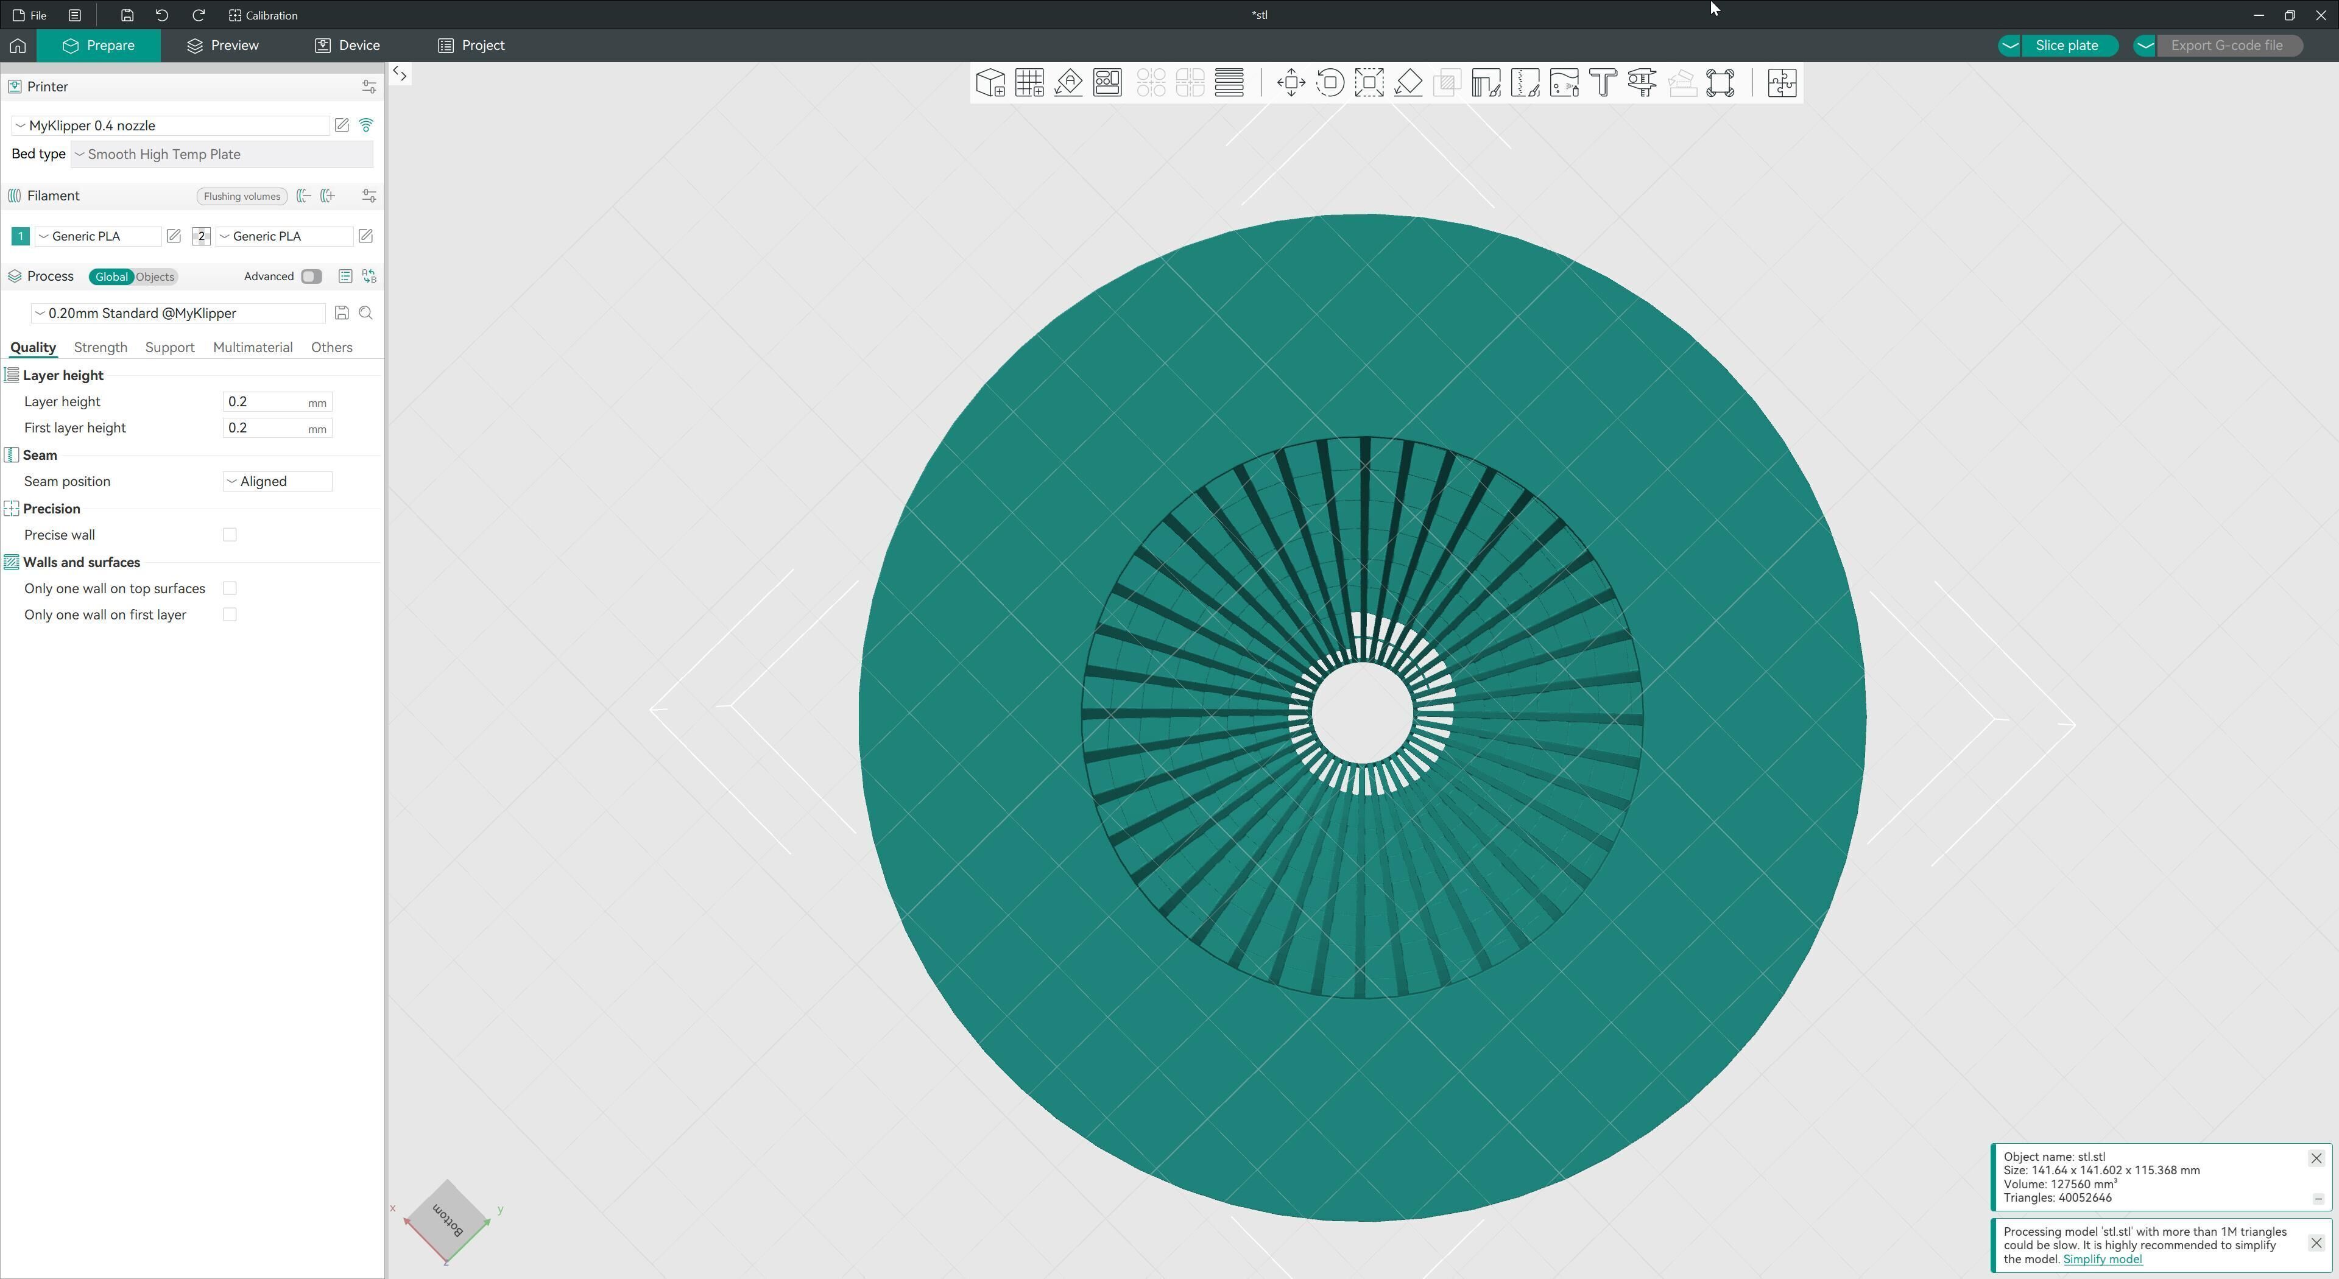This screenshot has height=1279, width=2339.
Task: Enable the Precise wall checkbox
Action: pyautogui.click(x=230, y=535)
